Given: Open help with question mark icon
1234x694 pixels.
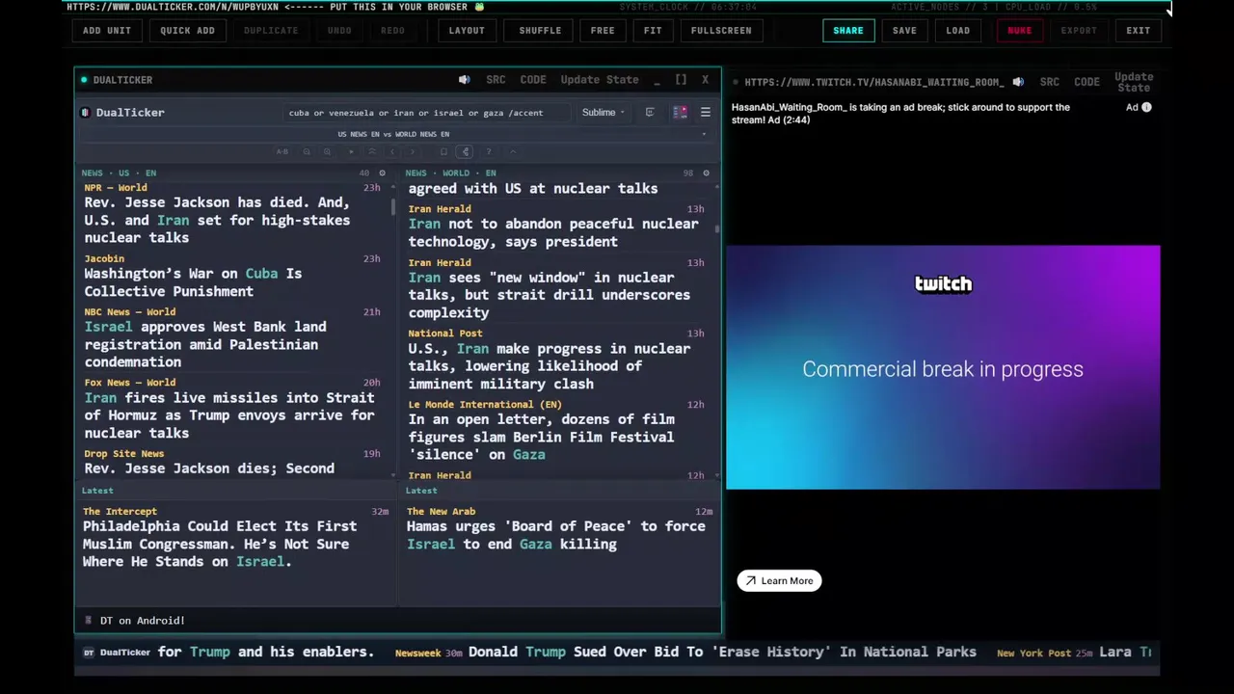Looking at the screenshot, I should tap(489, 151).
